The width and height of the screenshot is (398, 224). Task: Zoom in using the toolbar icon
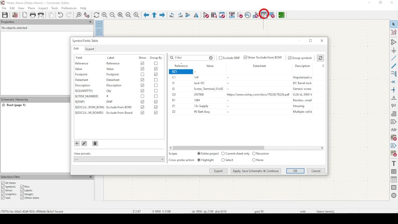tap(104, 15)
